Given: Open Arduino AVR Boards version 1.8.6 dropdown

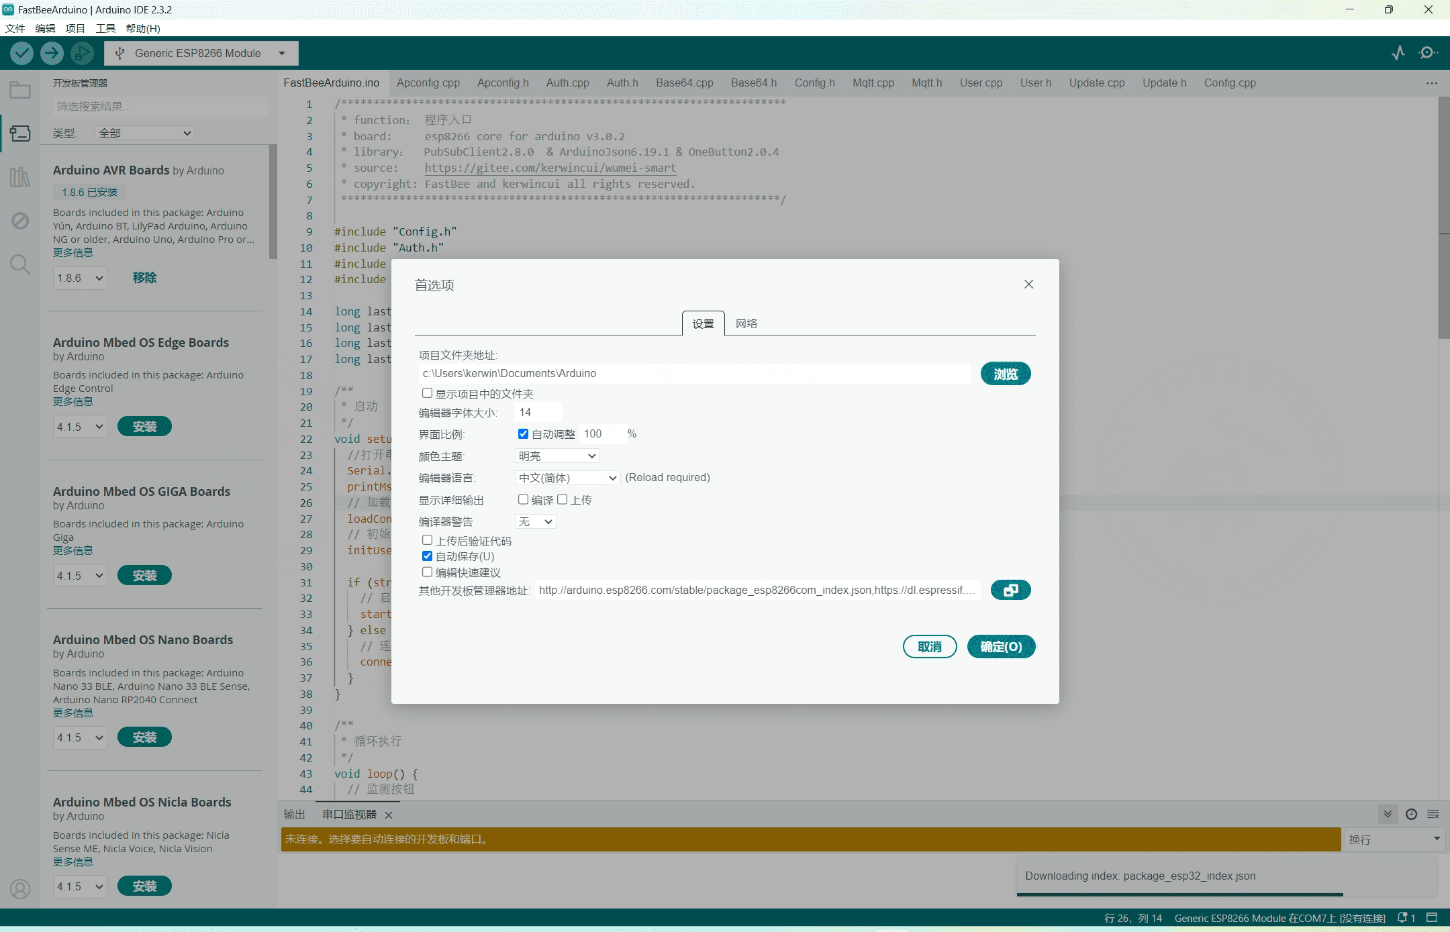Looking at the screenshot, I should point(80,278).
